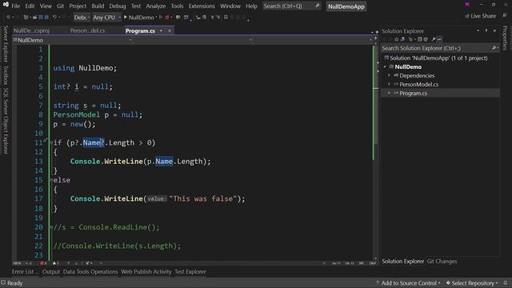Open the Git menu
This screenshot has height=288, width=512.
[x=60, y=6]
